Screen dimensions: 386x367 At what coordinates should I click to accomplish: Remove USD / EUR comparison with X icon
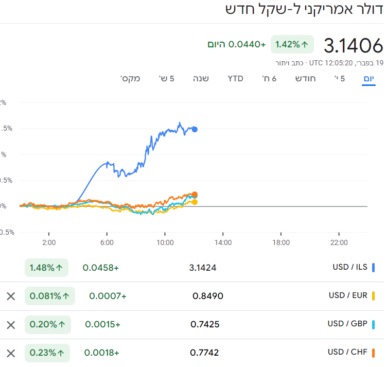click(11, 296)
